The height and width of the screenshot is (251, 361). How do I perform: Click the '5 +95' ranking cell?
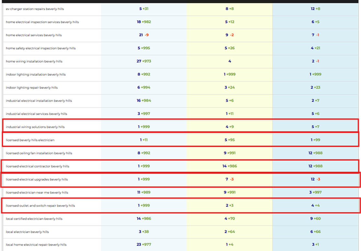click(230, 140)
